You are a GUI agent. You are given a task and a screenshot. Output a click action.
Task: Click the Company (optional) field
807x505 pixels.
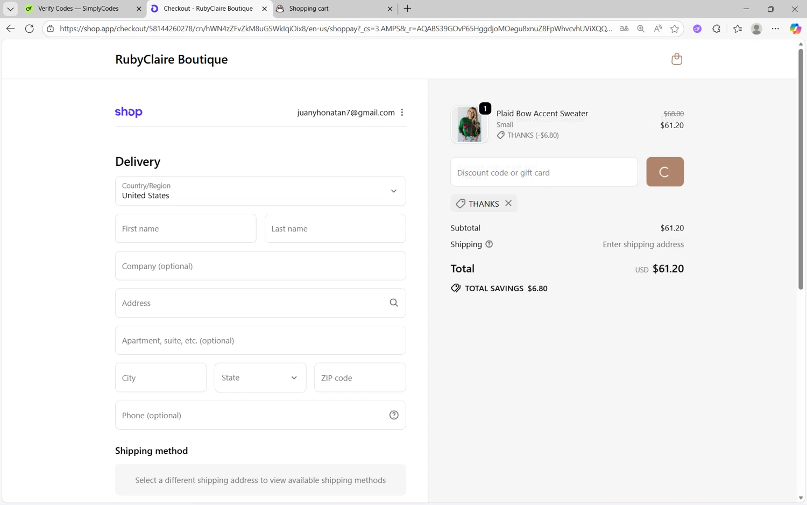tap(260, 265)
